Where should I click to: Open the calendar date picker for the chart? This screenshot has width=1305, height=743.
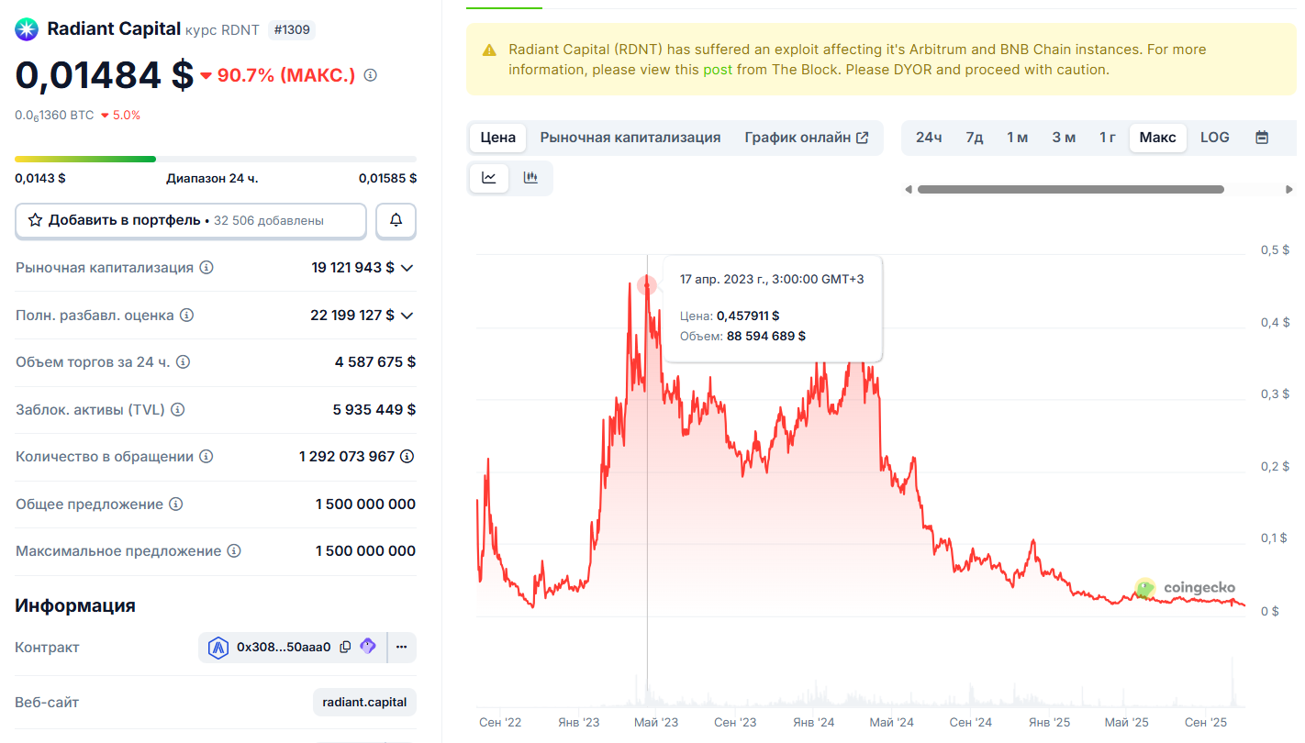[x=1261, y=137]
